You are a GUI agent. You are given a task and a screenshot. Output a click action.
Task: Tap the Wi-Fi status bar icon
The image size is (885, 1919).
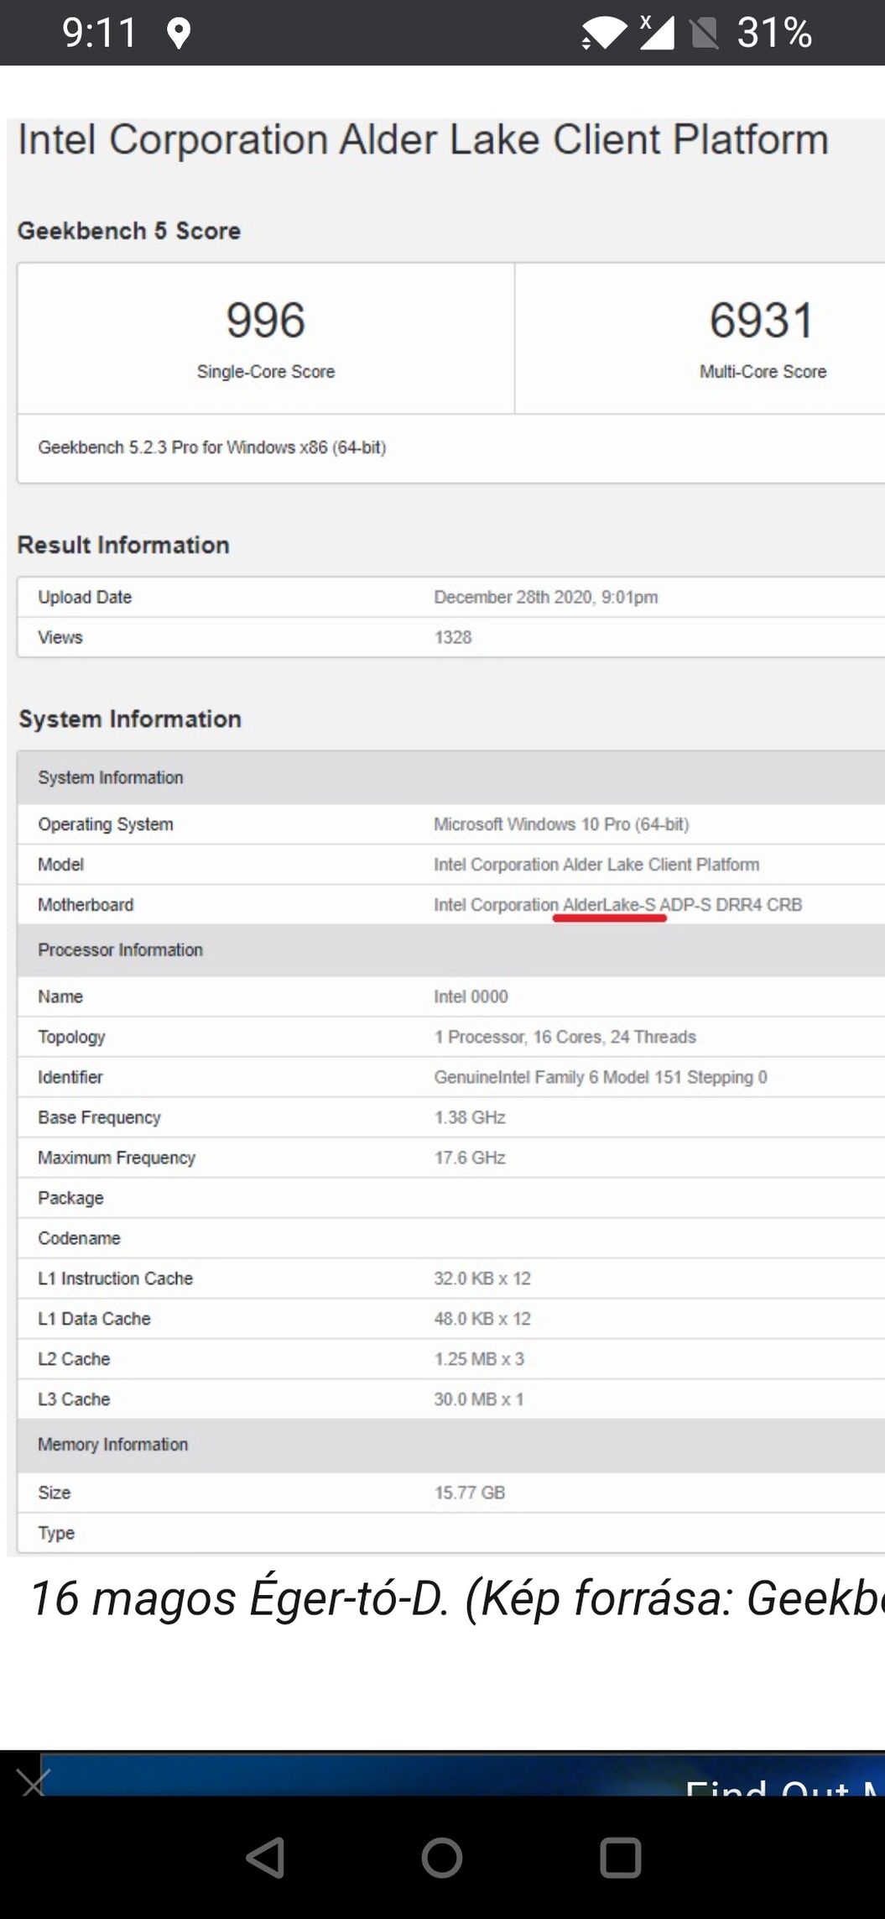[x=603, y=33]
